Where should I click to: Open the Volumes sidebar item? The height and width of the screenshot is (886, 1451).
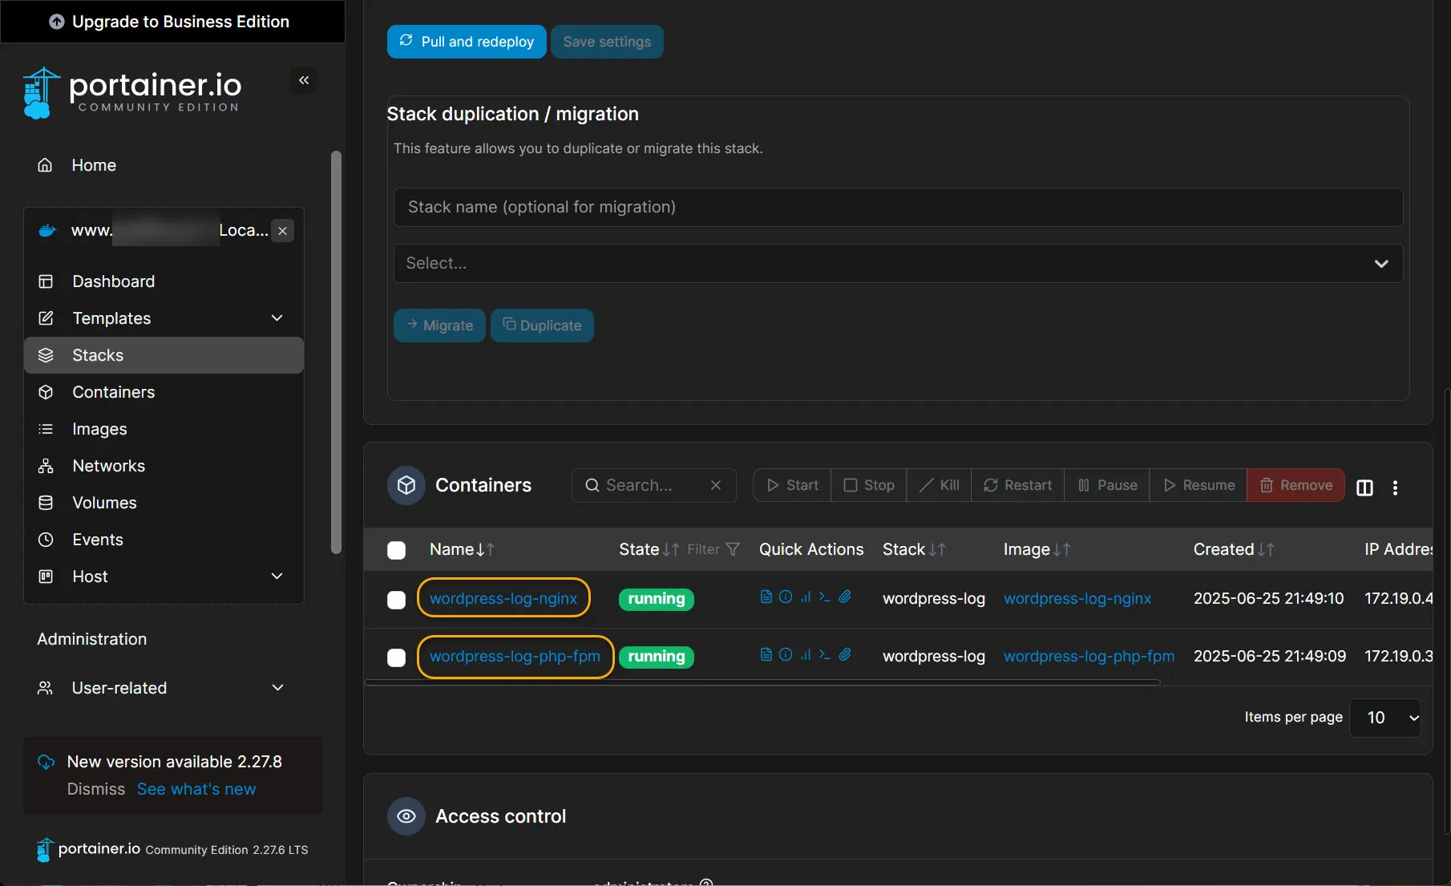coord(104,503)
